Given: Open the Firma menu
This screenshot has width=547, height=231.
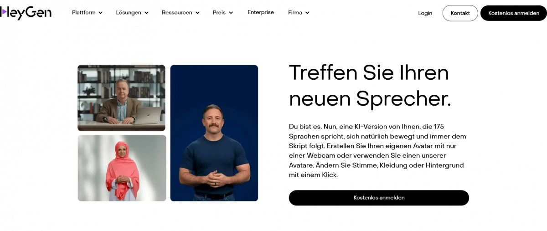Looking at the screenshot, I should (x=299, y=13).
